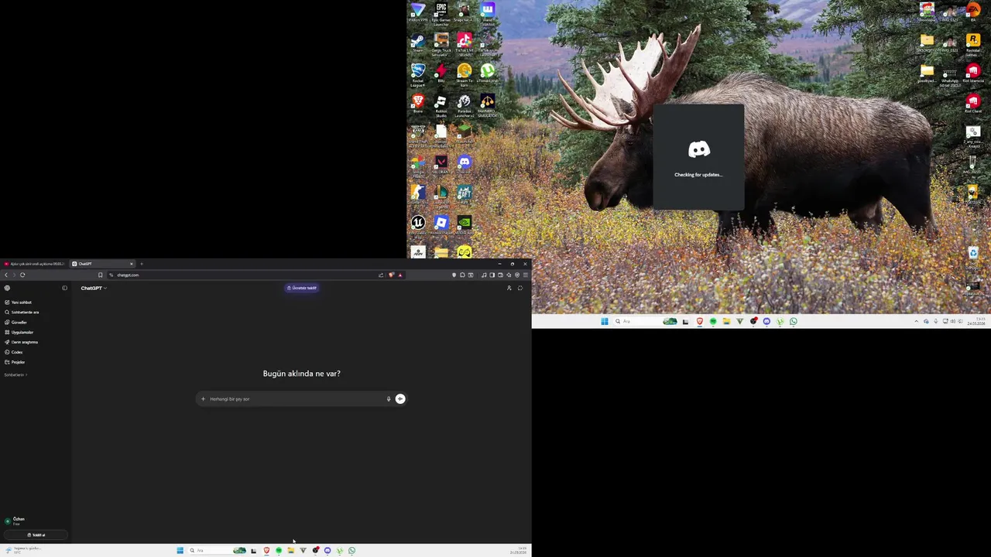Click the Ücretsiz teklif button

point(301,288)
